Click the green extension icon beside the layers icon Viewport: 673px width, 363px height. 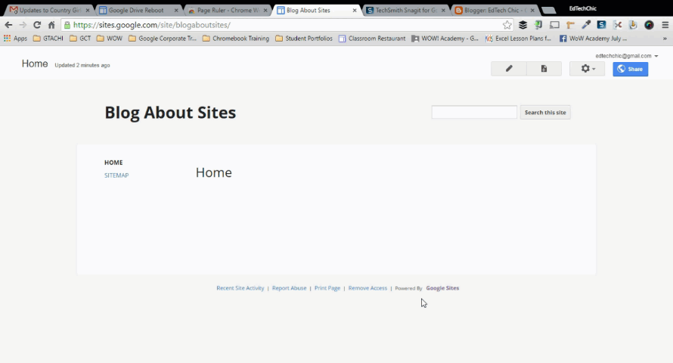pyautogui.click(x=538, y=25)
